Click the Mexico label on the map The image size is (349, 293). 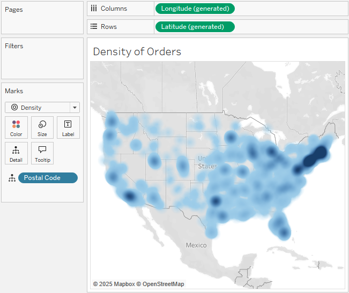pyautogui.click(x=196, y=245)
